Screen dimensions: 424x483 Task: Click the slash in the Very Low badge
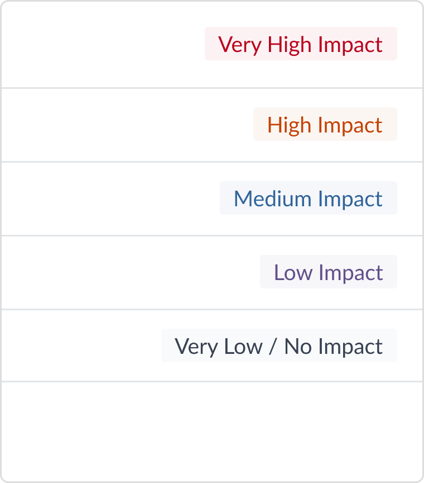coord(273,347)
